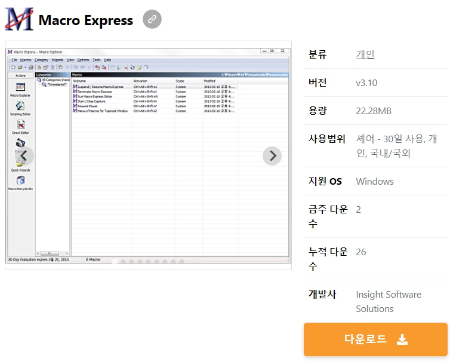Click the 다운로드 download button
453x364 pixels.
tap(375, 339)
